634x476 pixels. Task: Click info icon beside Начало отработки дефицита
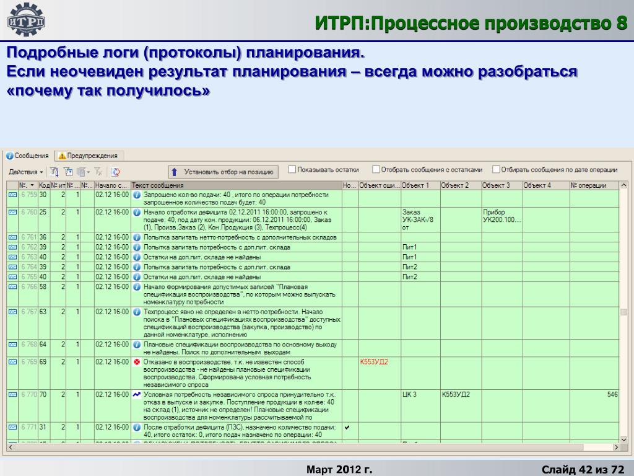click(x=137, y=212)
